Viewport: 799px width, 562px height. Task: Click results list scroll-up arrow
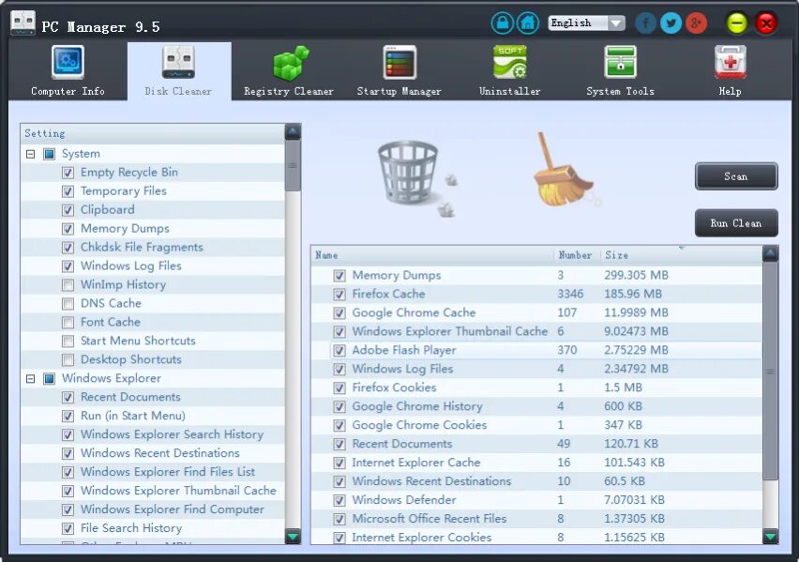pyautogui.click(x=771, y=253)
